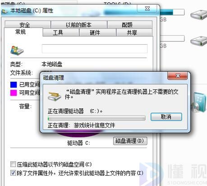Uncheck 允许索引此驱动器上文件的内容 checkbox

13,172
